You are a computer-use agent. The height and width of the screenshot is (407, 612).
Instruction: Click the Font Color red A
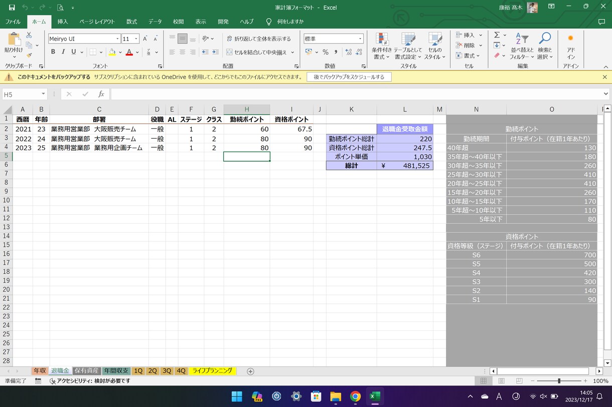pyautogui.click(x=129, y=52)
